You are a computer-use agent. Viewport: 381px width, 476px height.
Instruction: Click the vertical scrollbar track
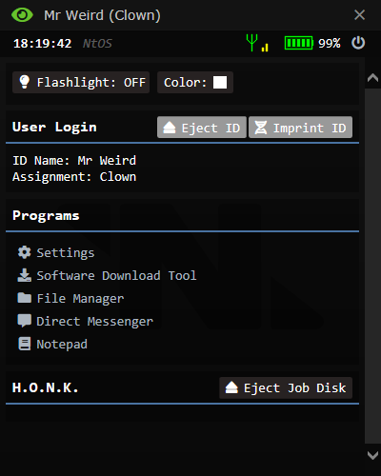372,266
